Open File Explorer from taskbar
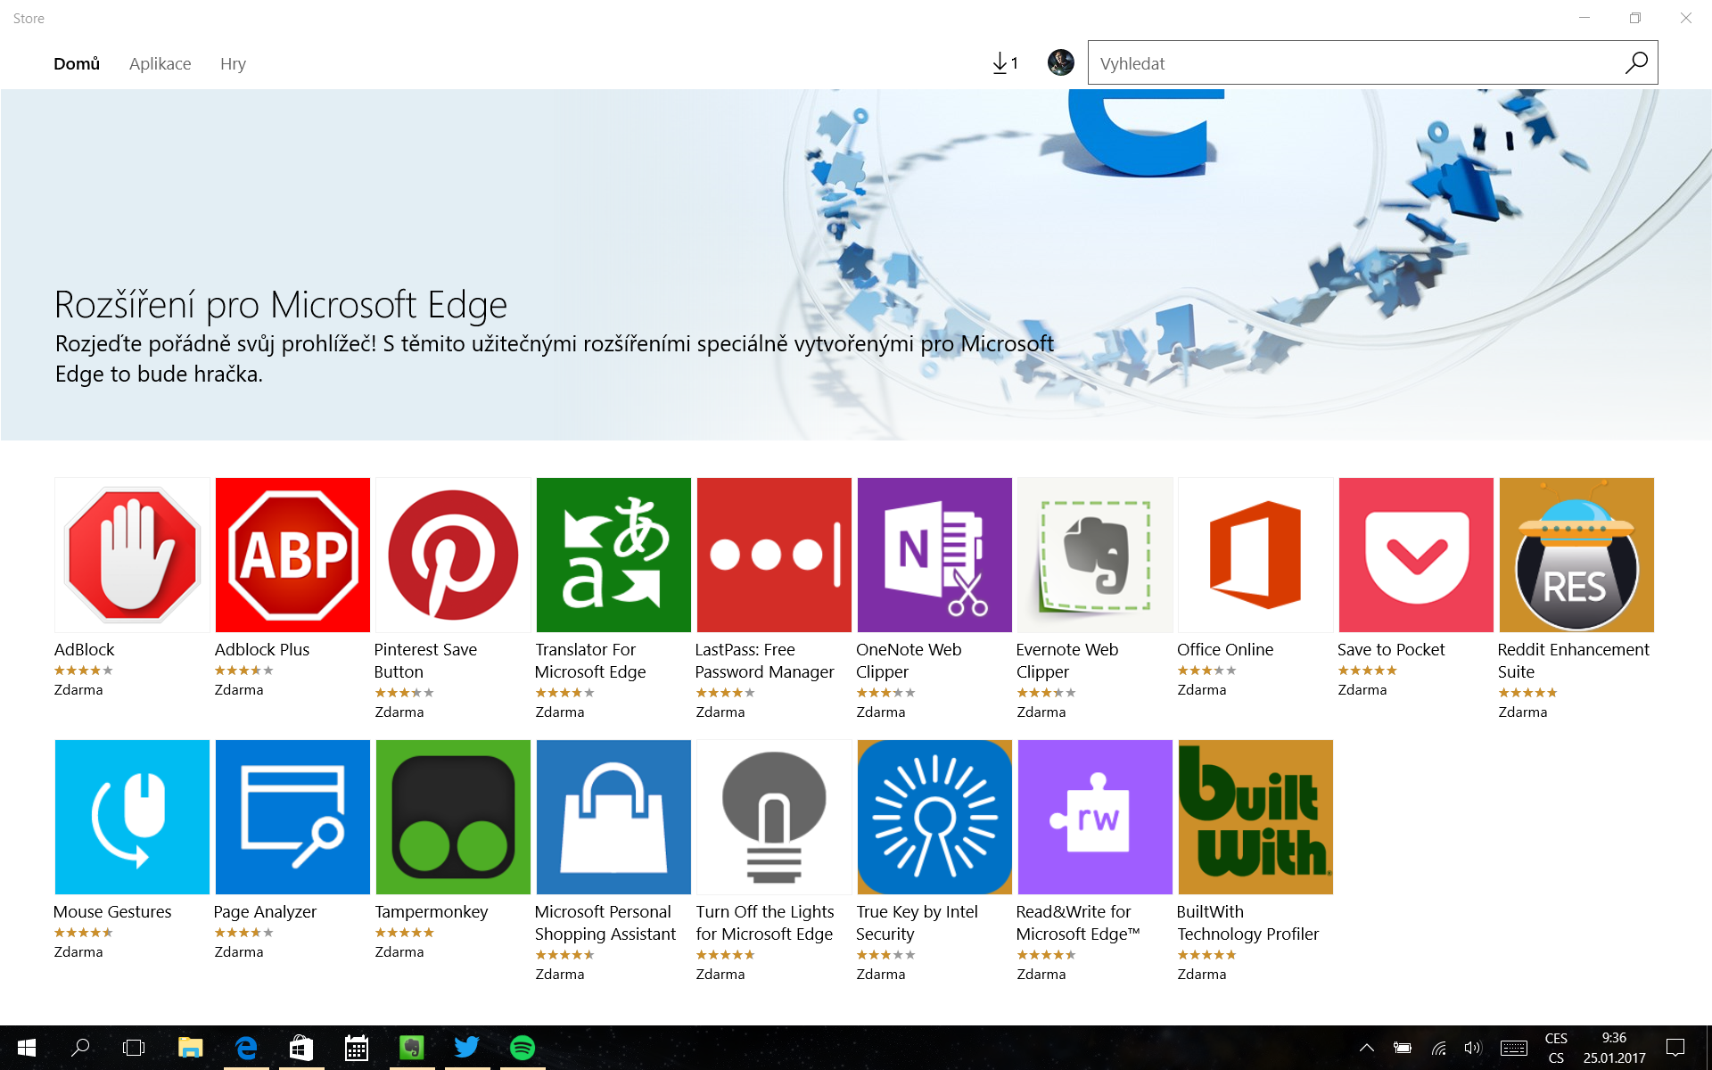This screenshot has width=1712, height=1070. [x=190, y=1048]
